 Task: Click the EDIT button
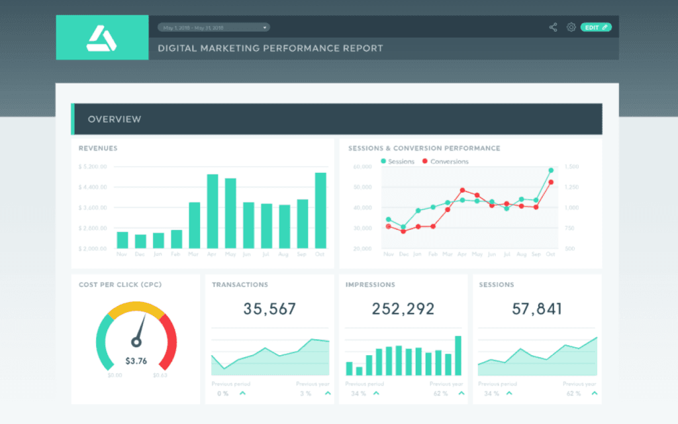pyautogui.click(x=596, y=27)
